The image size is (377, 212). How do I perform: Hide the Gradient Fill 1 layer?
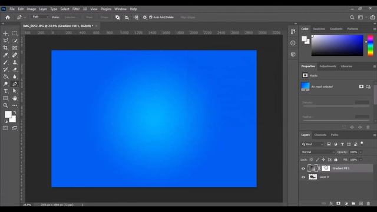[x=303, y=168]
